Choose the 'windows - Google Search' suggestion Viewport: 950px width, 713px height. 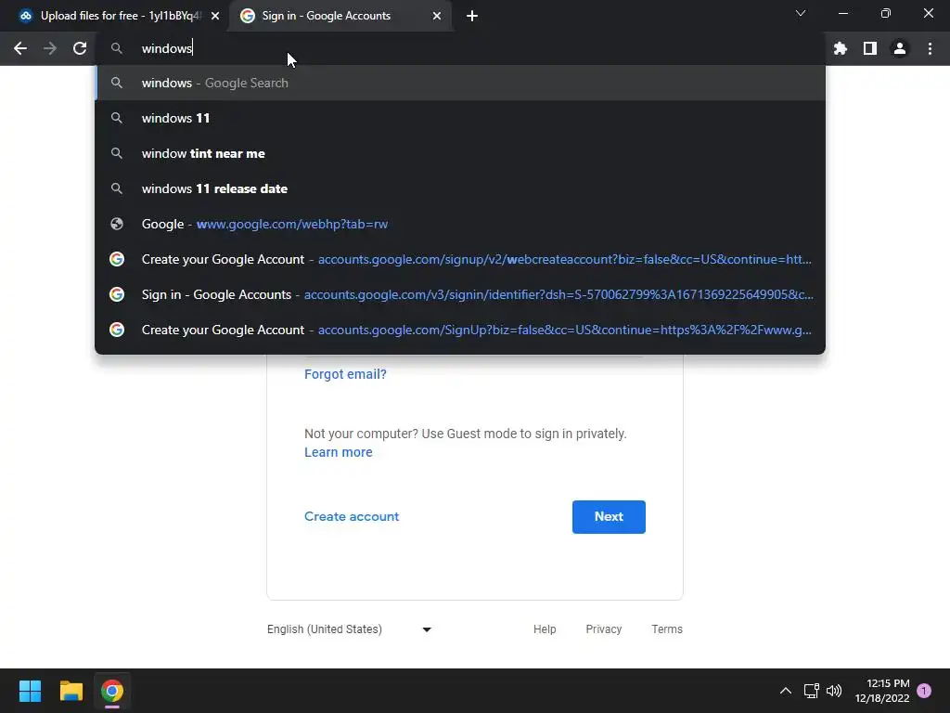click(x=460, y=83)
